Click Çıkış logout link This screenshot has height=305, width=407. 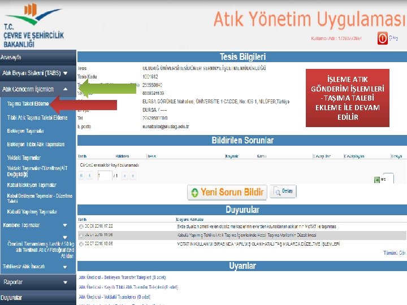click(393, 38)
